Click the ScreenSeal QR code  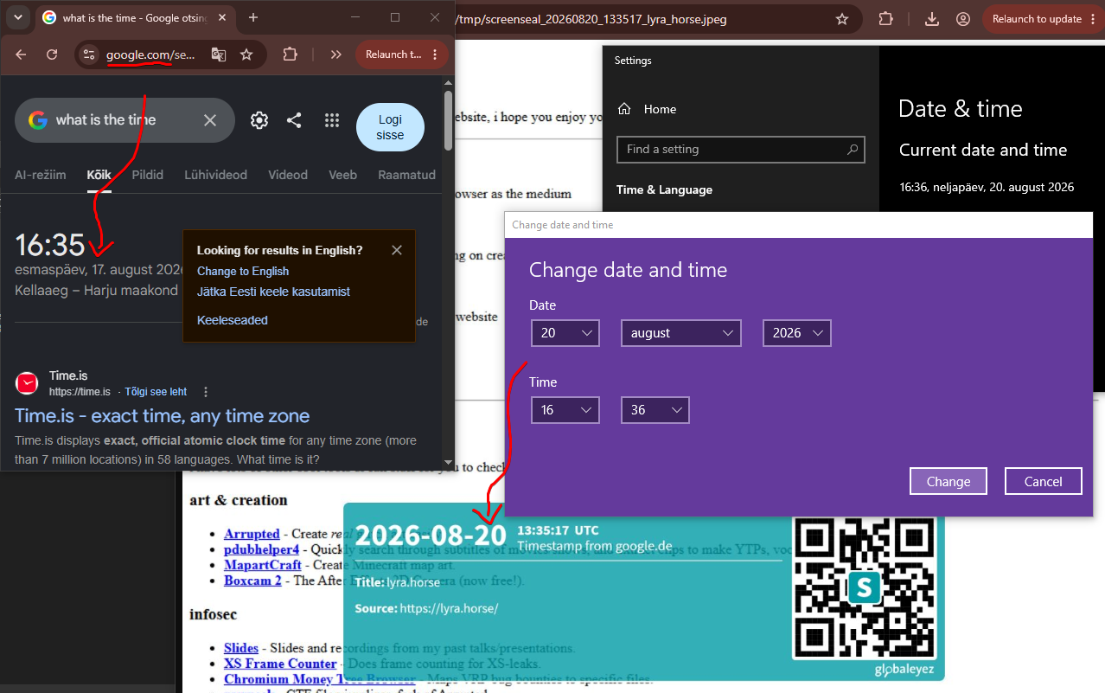[x=864, y=588]
